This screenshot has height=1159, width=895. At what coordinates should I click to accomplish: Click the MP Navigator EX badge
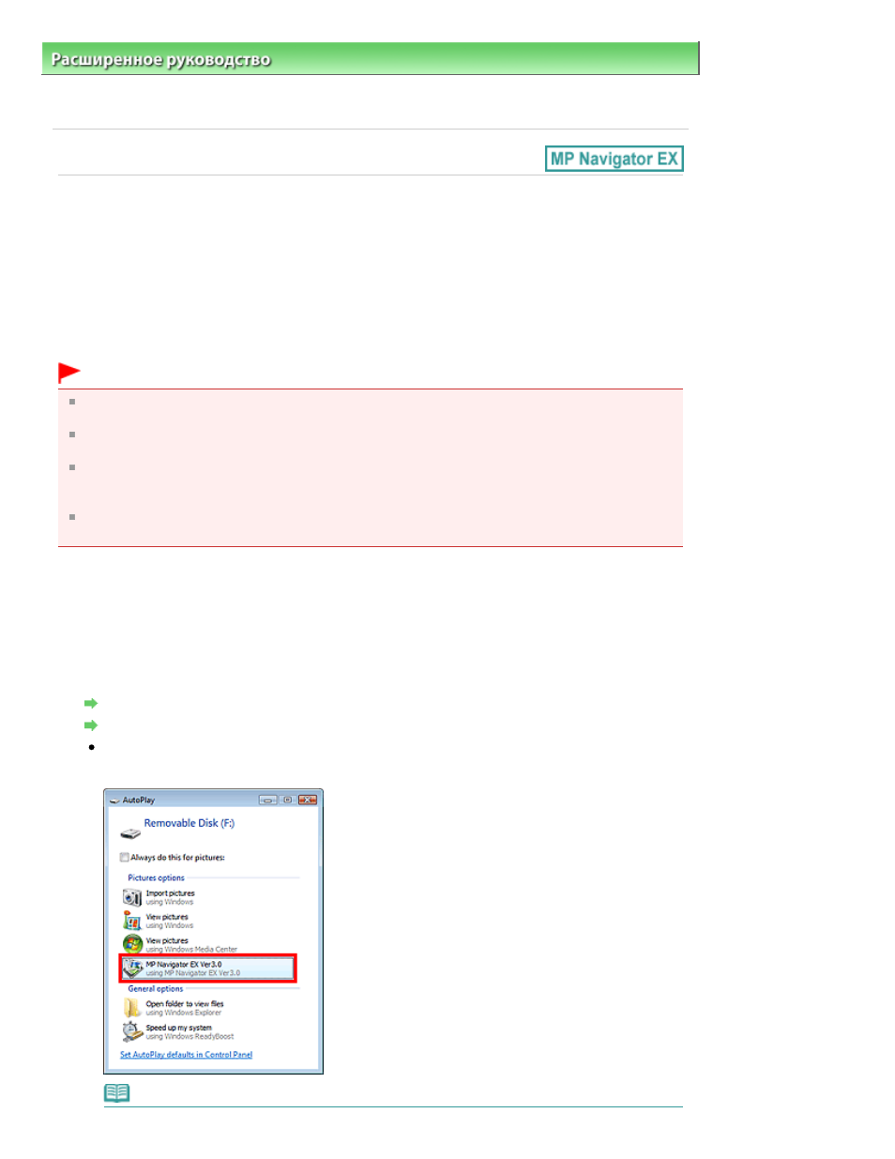point(614,159)
